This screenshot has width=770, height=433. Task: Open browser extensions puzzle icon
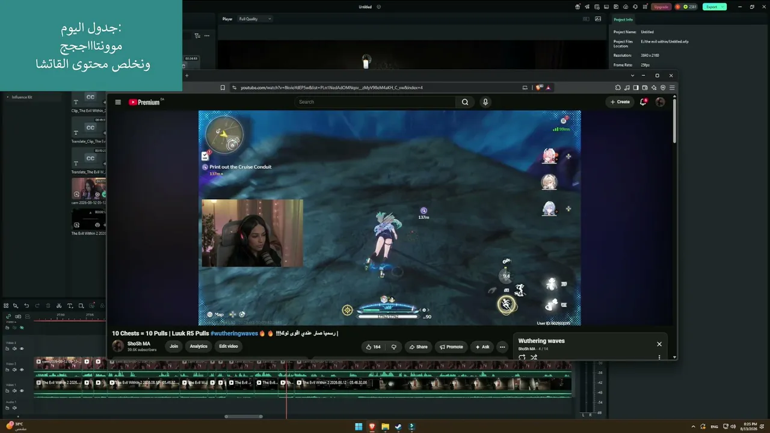coord(618,88)
